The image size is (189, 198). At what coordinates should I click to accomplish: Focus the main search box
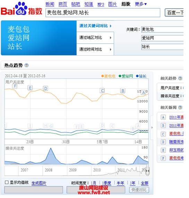[x=103, y=12]
